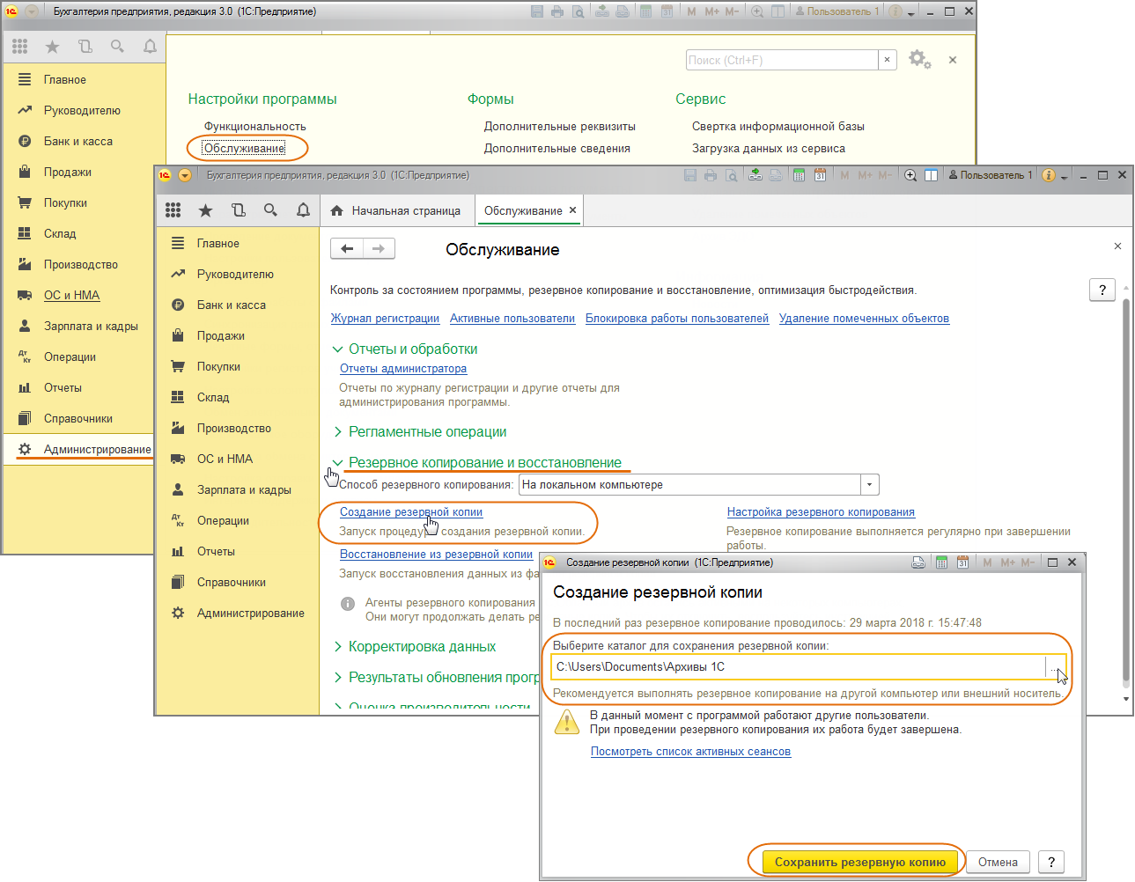Screen dimensions: 1135x882
Task: Click info icon in Обслуживание title bar
Action: [x=1048, y=175]
